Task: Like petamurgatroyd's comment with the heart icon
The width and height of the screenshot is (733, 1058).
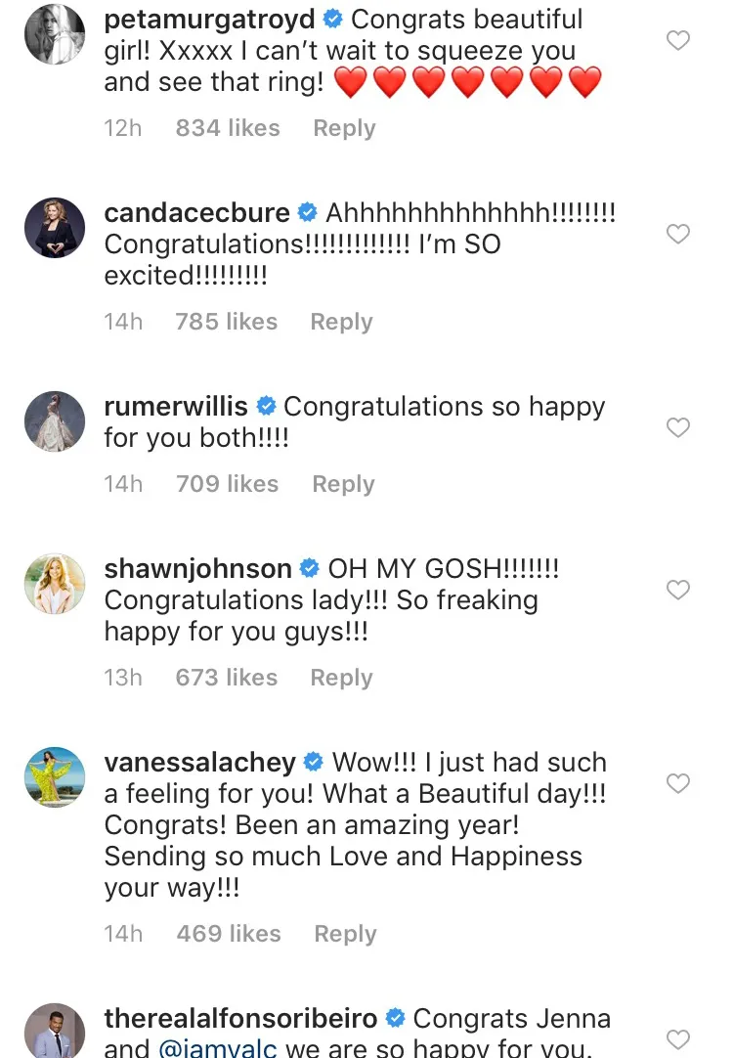Action: (x=677, y=40)
